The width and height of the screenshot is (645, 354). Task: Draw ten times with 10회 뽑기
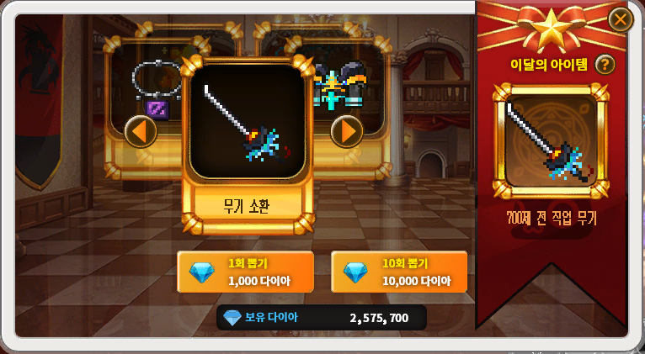(399, 272)
